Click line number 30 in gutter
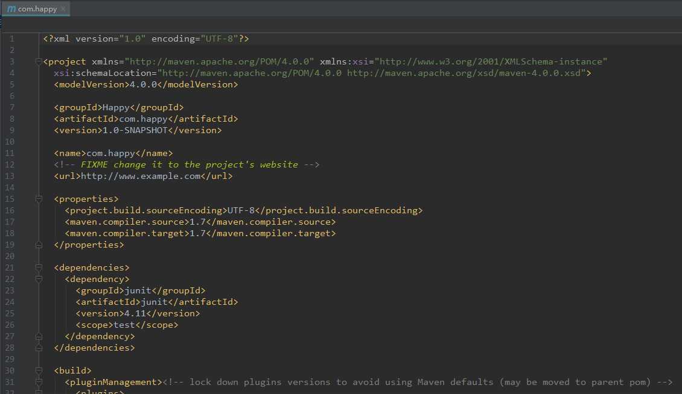Viewport: 682px width, 394px height. point(10,371)
